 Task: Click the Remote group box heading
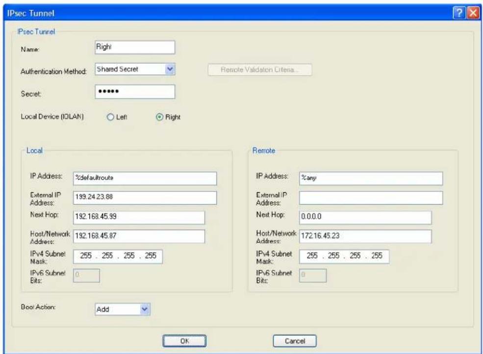[x=264, y=150]
